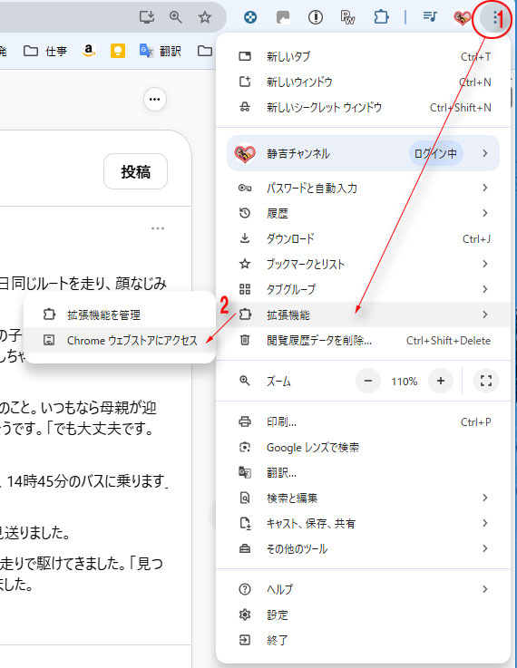Decrease zoom with the minus button
Image resolution: width=517 pixels, height=668 pixels.
368,381
